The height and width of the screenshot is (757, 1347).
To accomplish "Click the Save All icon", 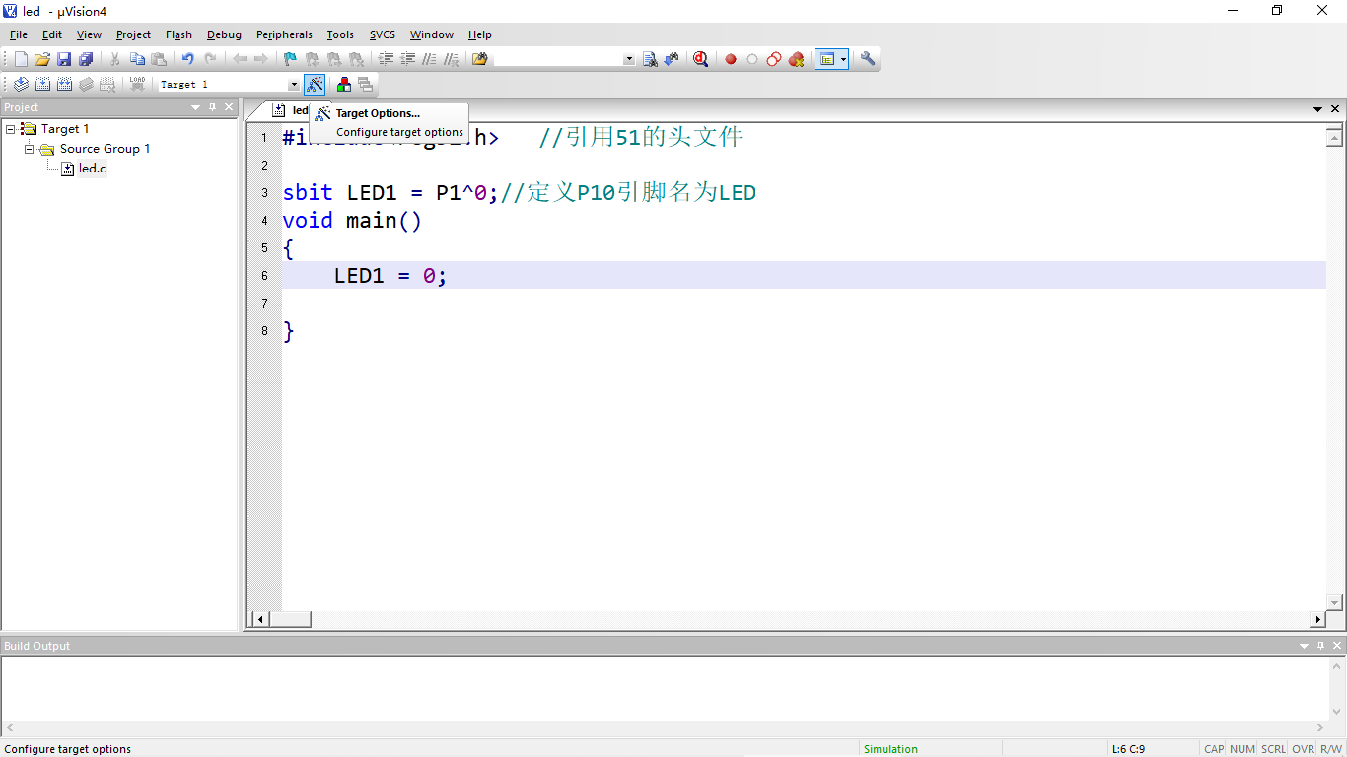I will 86,59.
